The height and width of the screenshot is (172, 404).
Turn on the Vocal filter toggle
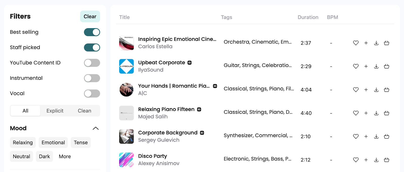click(x=92, y=93)
